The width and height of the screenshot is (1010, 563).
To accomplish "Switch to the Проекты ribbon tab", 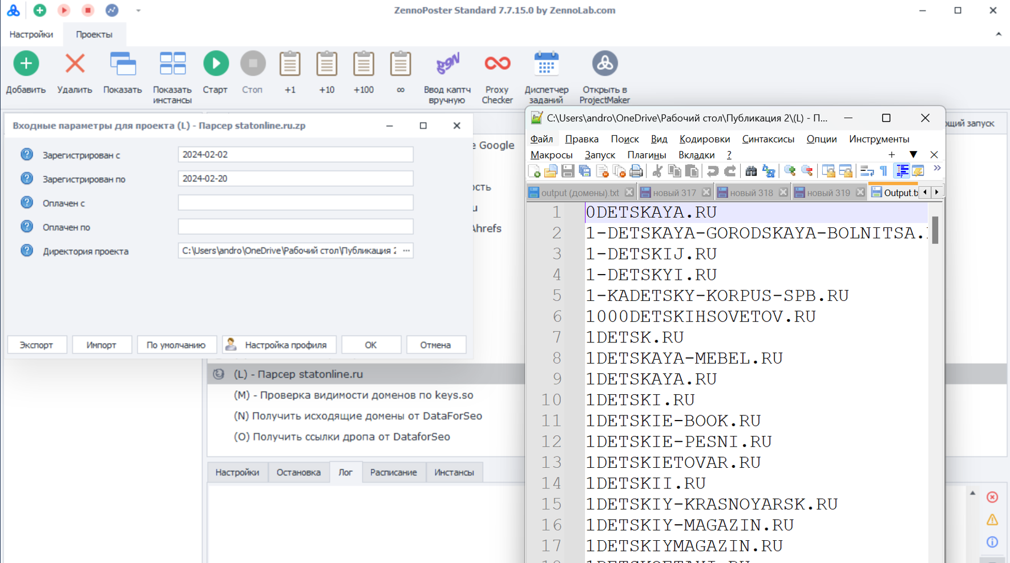I will click(x=94, y=34).
